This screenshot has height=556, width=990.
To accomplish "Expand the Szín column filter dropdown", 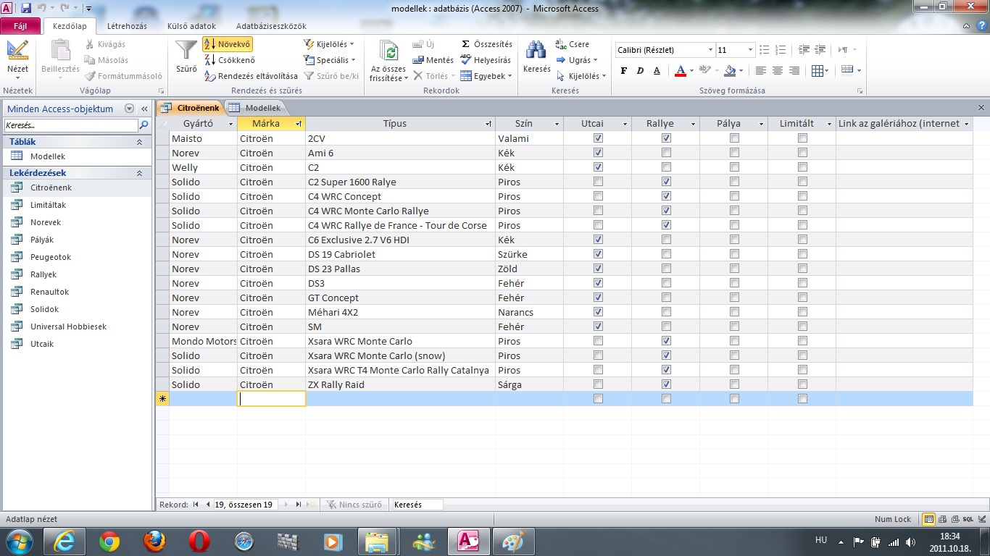I will [x=557, y=124].
